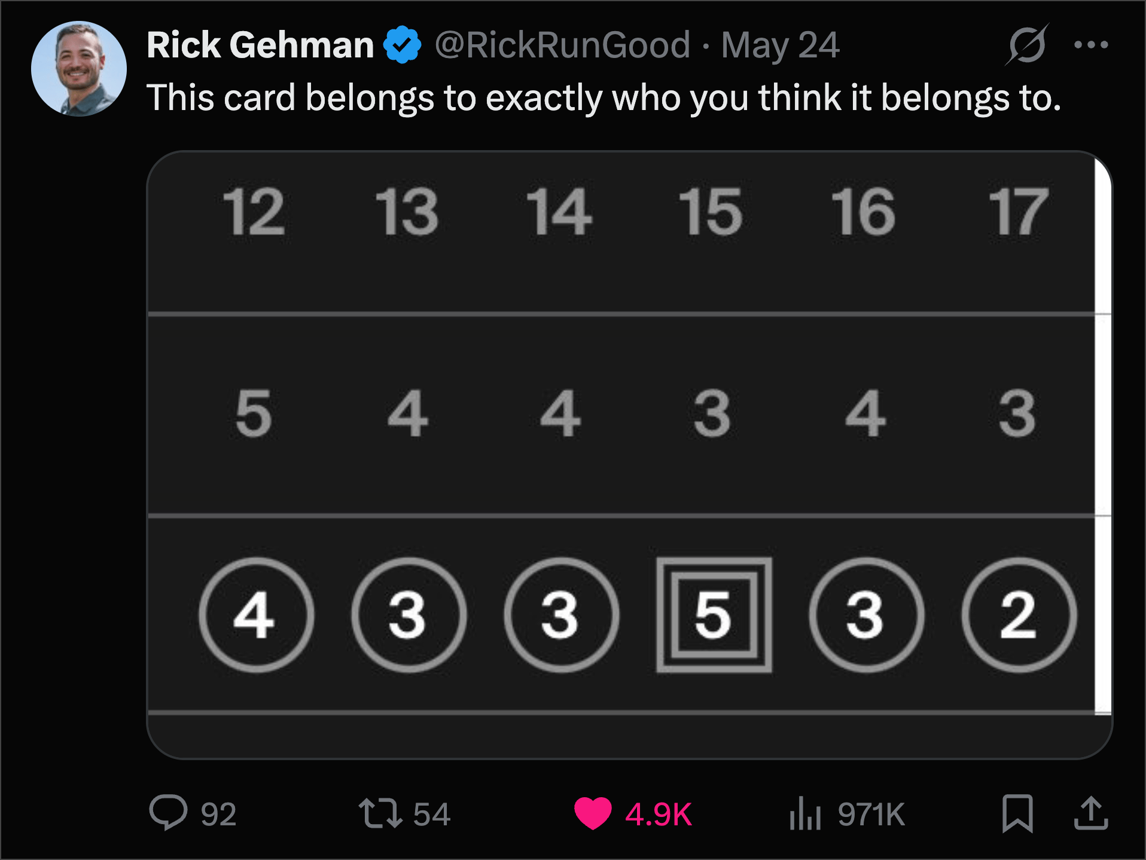This screenshot has height=860, width=1146.
Task: Click the reply comment icon
Action: (x=168, y=812)
